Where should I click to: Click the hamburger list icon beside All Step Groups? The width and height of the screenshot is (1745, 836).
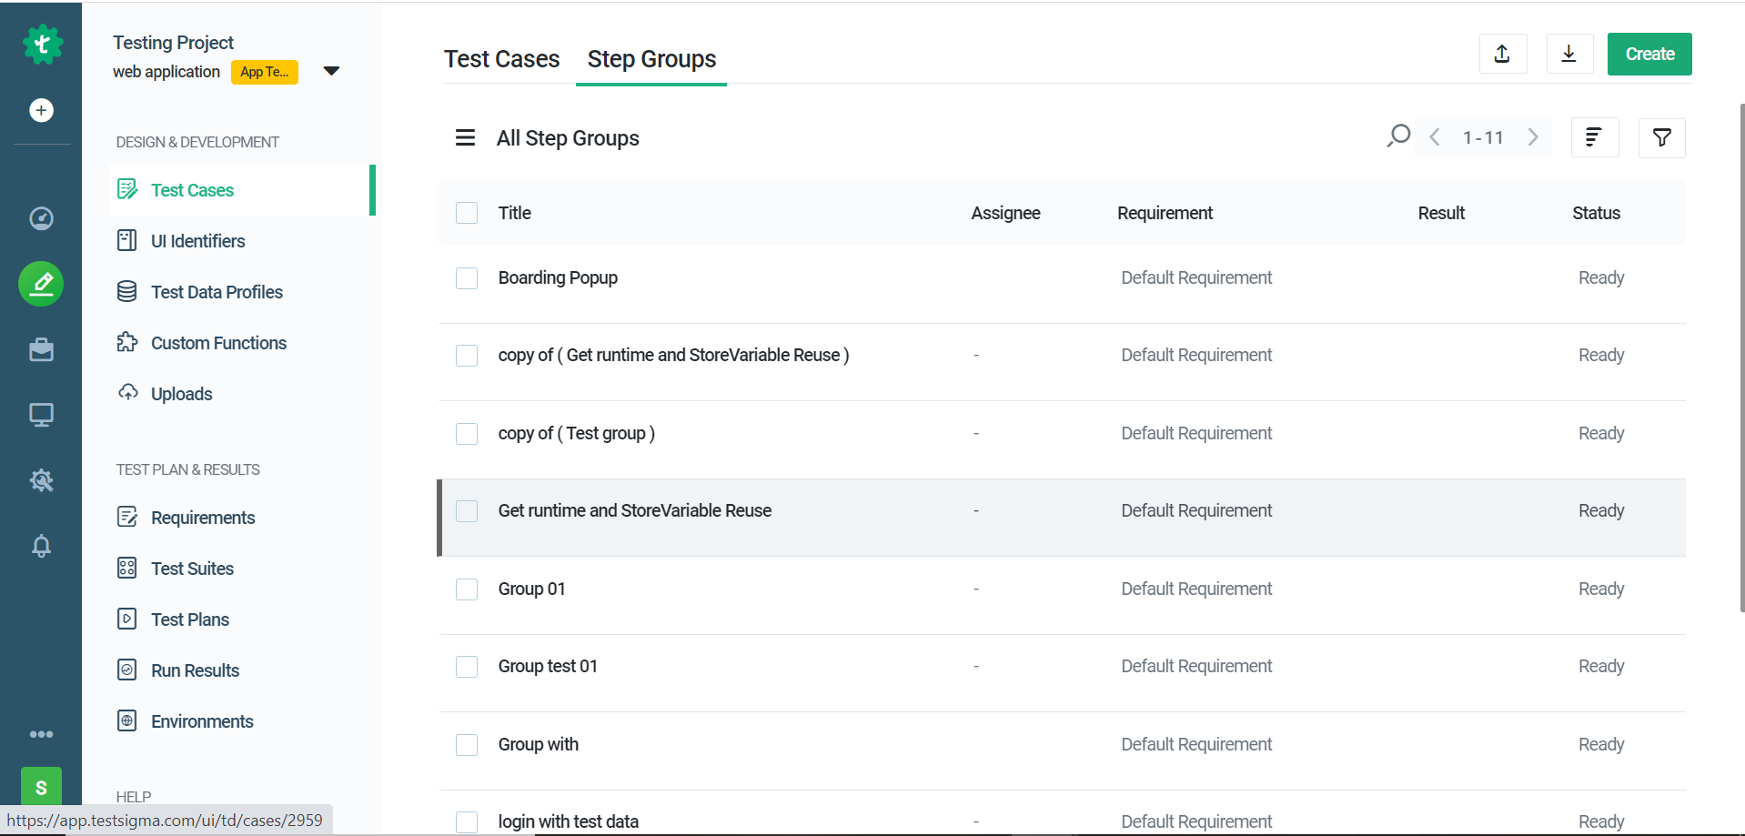tap(465, 137)
